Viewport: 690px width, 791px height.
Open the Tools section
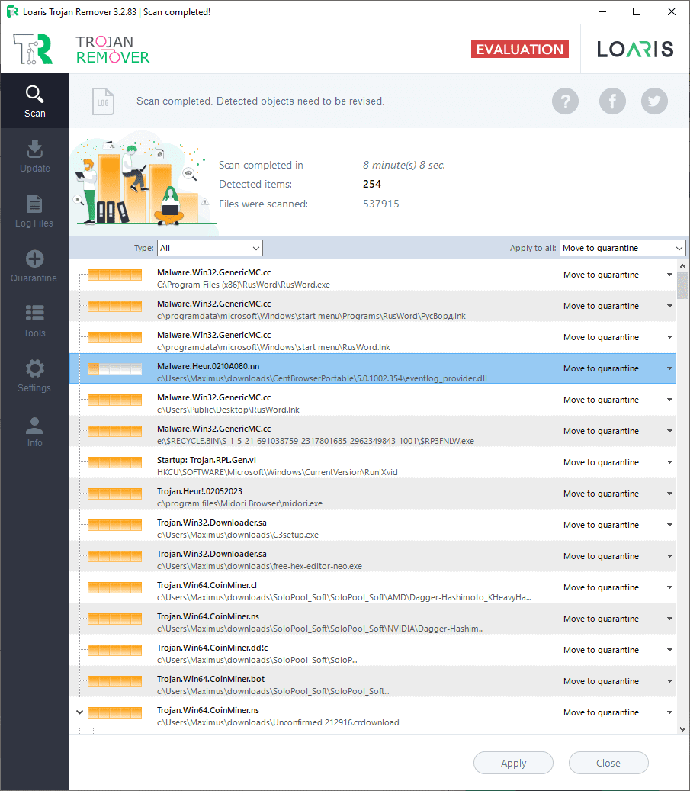pos(35,321)
